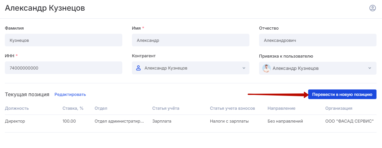Open the Редактировать link for current position

(x=70, y=95)
